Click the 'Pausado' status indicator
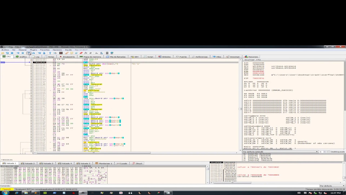This screenshot has width=346, height=195. pyautogui.click(x=7, y=189)
